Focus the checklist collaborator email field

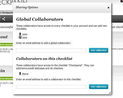(x=51, y=87)
